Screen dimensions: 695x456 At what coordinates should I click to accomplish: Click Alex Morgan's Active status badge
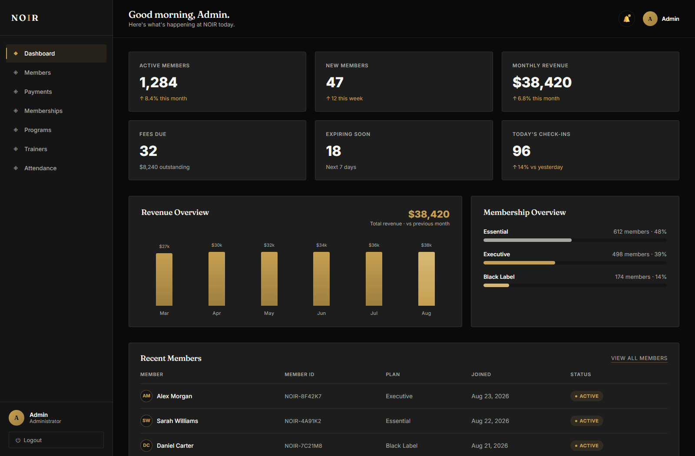[x=587, y=396]
